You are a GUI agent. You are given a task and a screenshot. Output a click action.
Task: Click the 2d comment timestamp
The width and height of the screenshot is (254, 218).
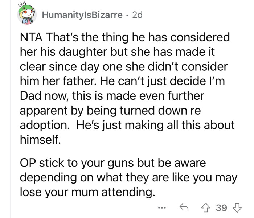138,15
